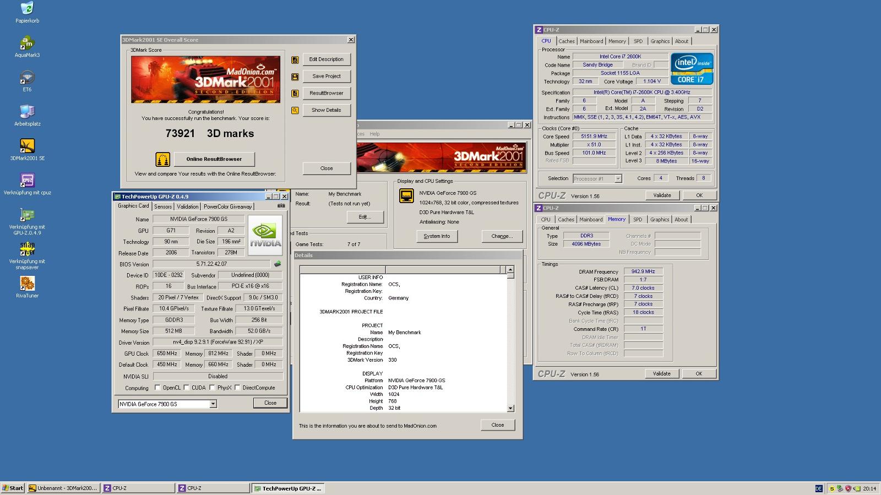This screenshot has width=881, height=495.
Task: Click the 73921 score text
Action: pyautogui.click(x=180, y=133)
